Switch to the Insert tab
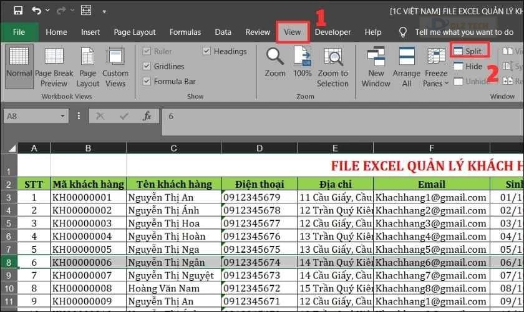524x312 pixels. pyautogui.click(x=90, y=32)
